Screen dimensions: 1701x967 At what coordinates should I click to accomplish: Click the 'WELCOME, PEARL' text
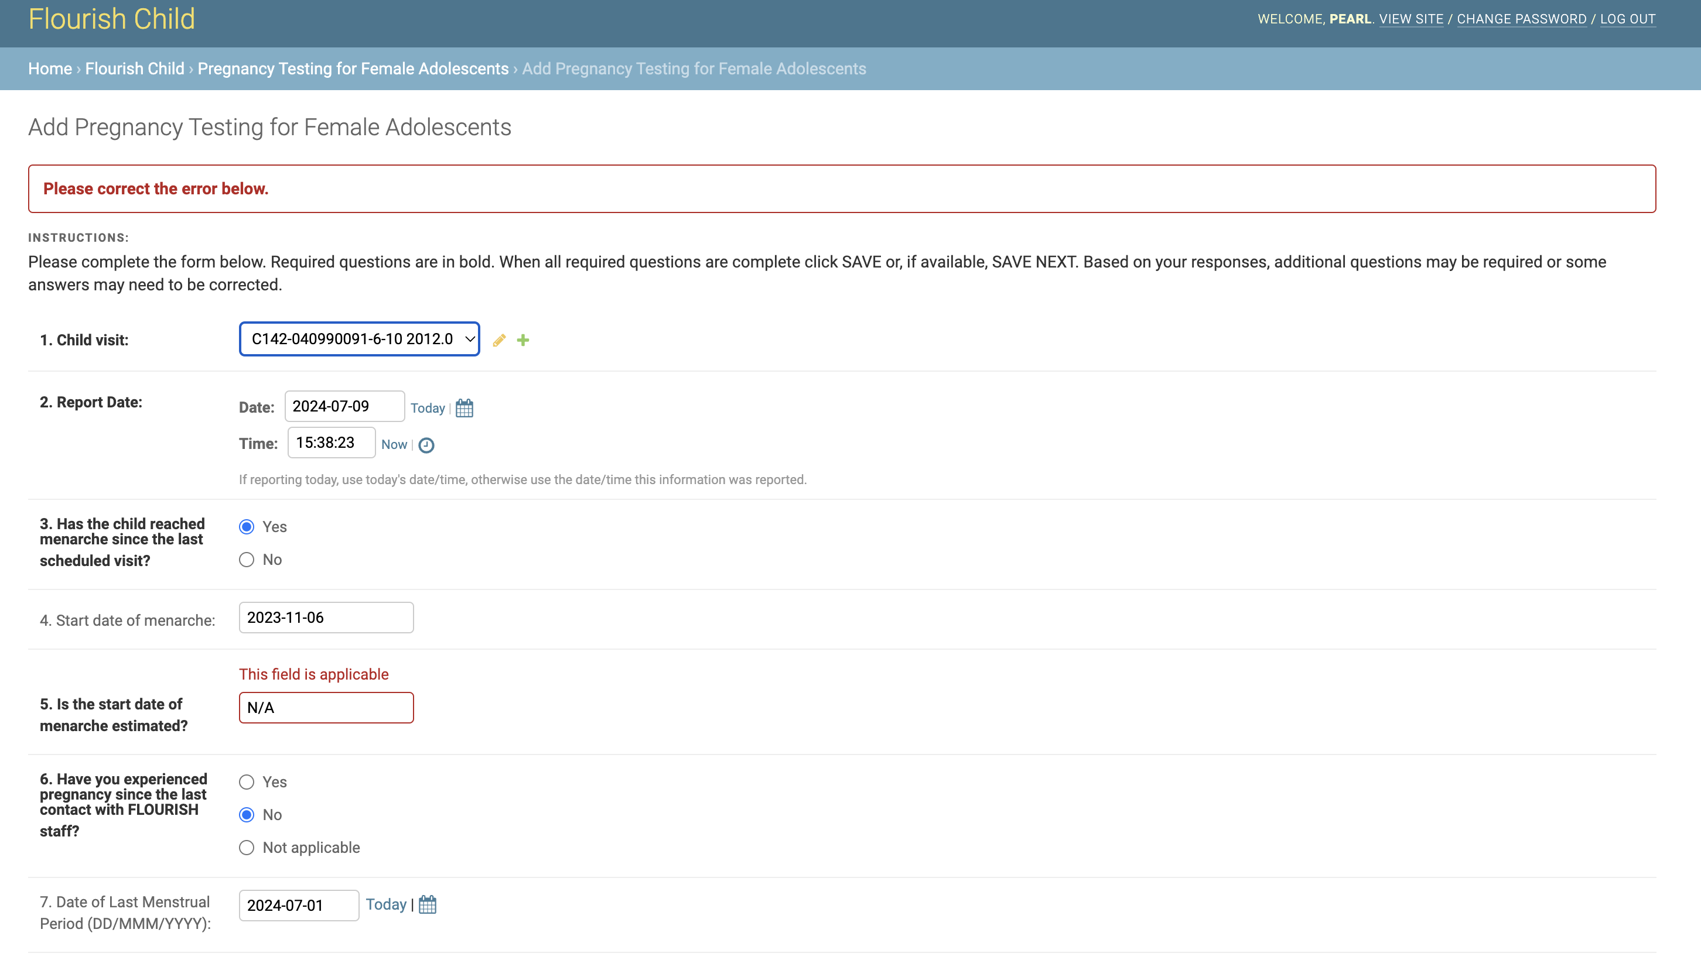(1314, 19)
